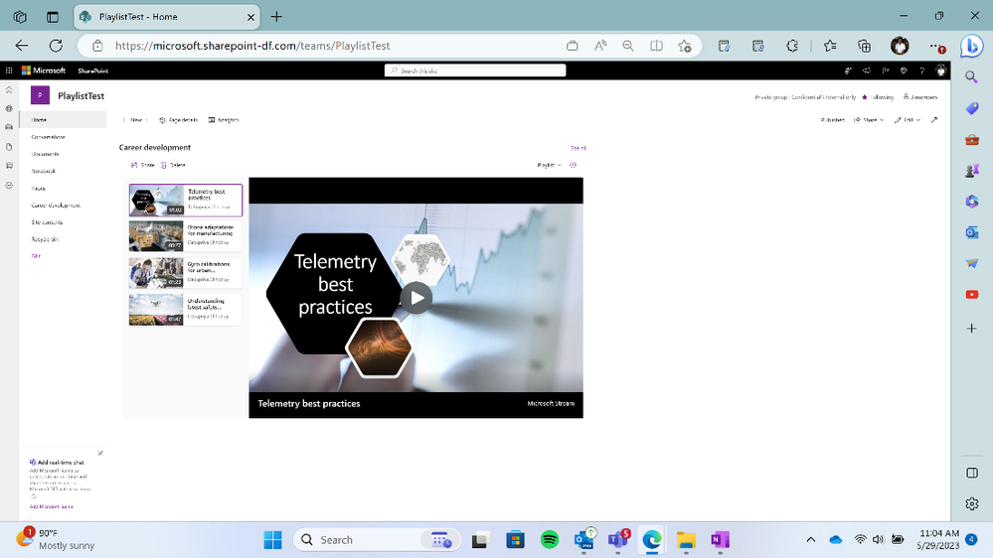
Task: Open the SharePoint app launcher waffle
Action: click(x=9, y=70)
